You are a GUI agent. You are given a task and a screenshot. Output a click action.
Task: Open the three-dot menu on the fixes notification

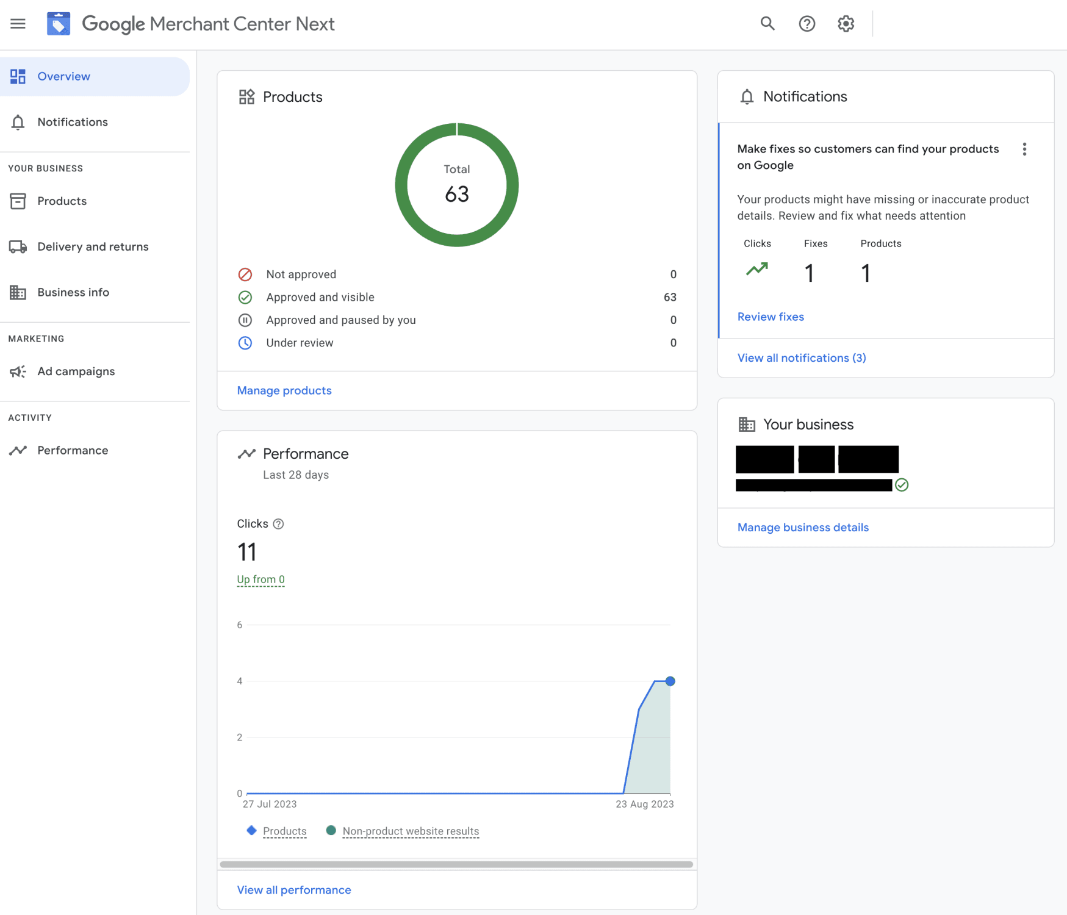1025,149
